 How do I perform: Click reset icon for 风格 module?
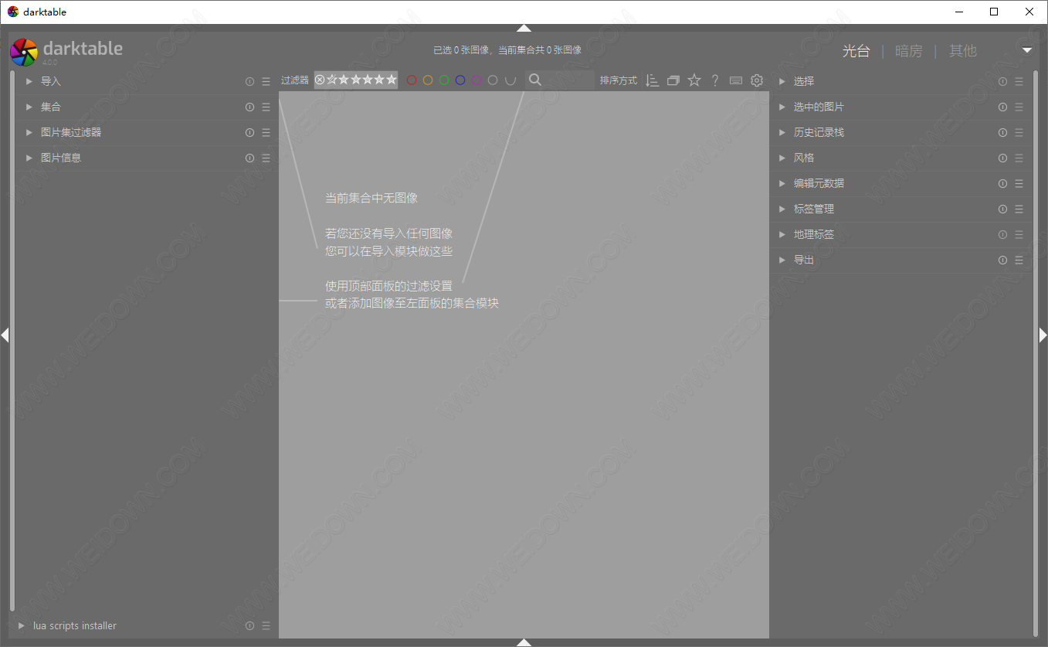pos(1002,158)
